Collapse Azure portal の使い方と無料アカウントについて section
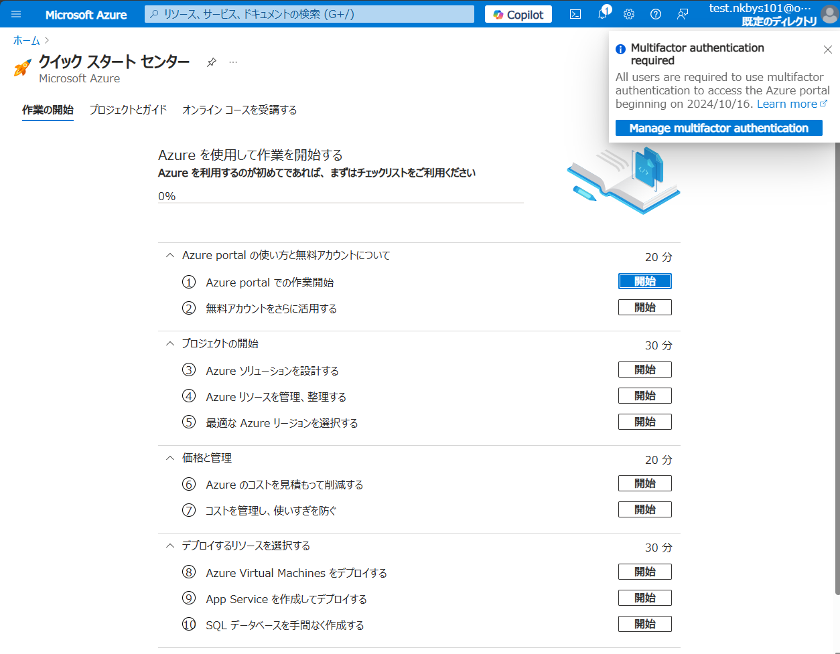The image size is (840, 654). pyautogui.click(x=169, y=255)
